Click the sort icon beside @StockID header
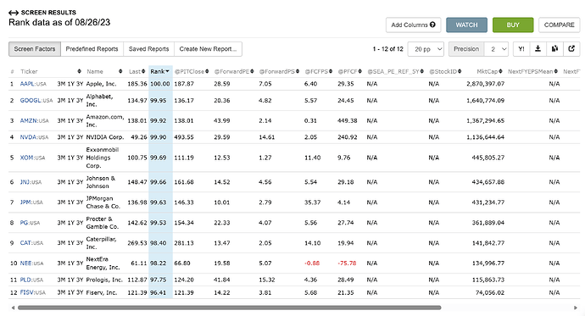Image resolution: width=585 pixels, height=316 pixels. [460, 71]
